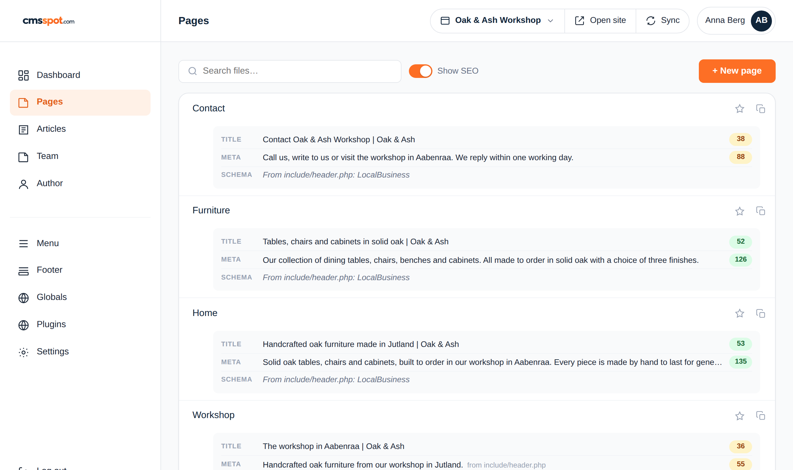Star the Workshop page
793x470 pixels.
click(x=739, y=416)
